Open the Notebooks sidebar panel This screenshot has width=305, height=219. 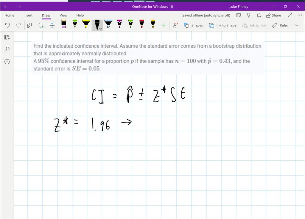coord(7,37)
